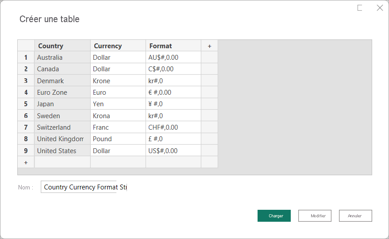The image size is (389, 239).
Task: Cancel with the Annuler button
Action: tap(355, 216)
